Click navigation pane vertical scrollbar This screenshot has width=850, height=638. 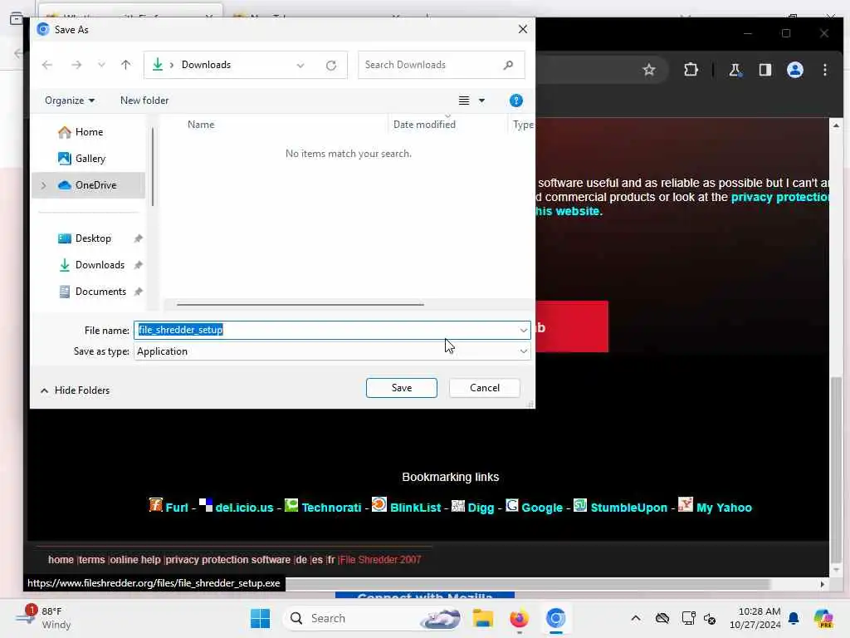point(153,167)
